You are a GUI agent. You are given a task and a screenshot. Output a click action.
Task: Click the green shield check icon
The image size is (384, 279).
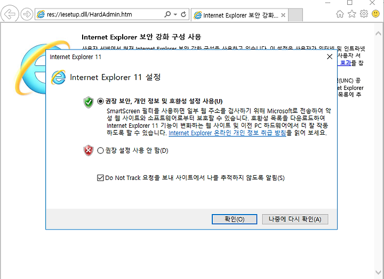tap(89, 102)
